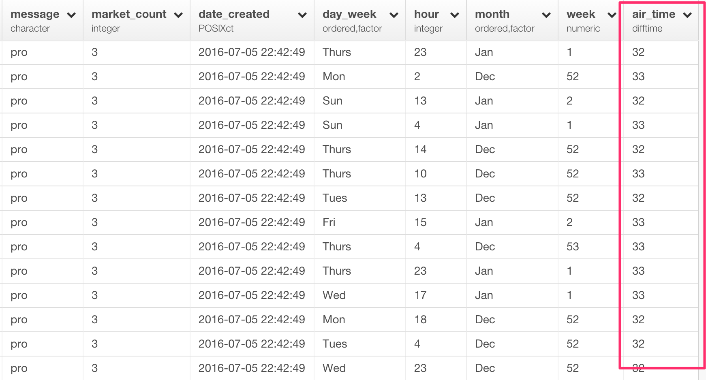Open the day_week column dropdown arrow
This screenshot has height=380, width=706.
pyautogui.click(x=393, y=15)
